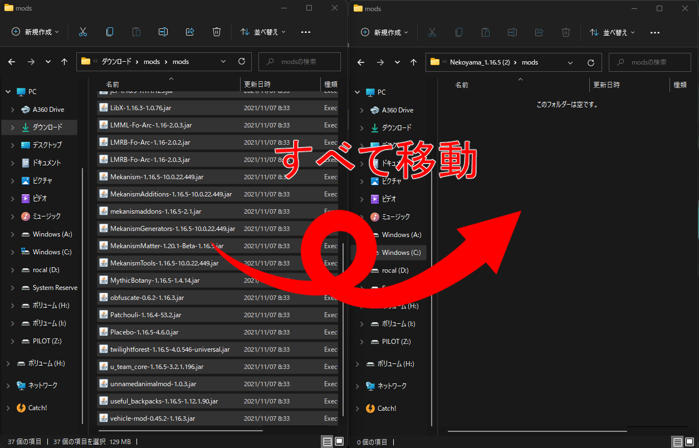This screenshot has width=699, height=448.
Task: Open the more options menu in the Nekoyama window
Action: click(x=654, y=33)
